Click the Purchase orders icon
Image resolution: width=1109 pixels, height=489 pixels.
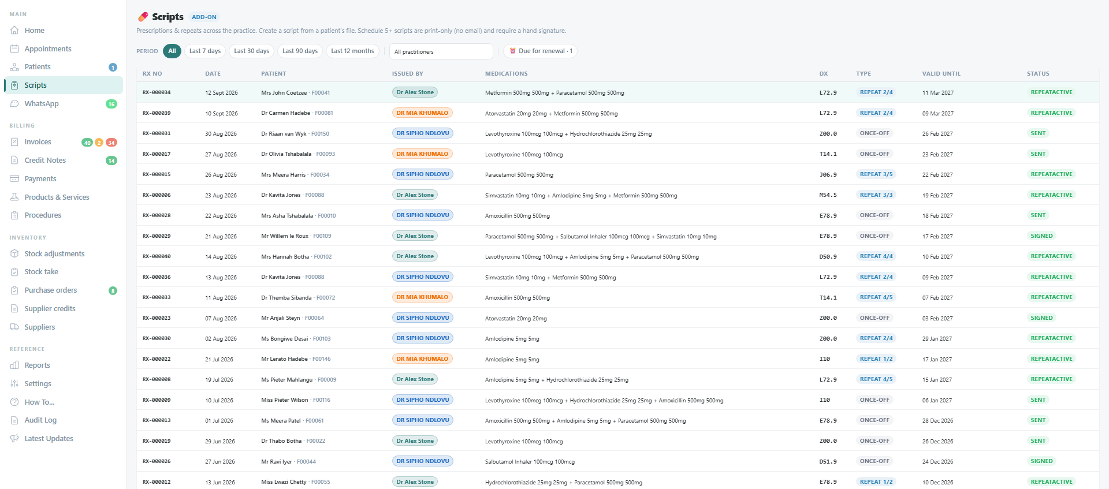tap(14, 290)
